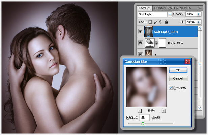The height and width of the screenshot is (135, 208).
Task: Click the layers list scroll up arrow
Action: pyautogui.click(x=200, y=28)
